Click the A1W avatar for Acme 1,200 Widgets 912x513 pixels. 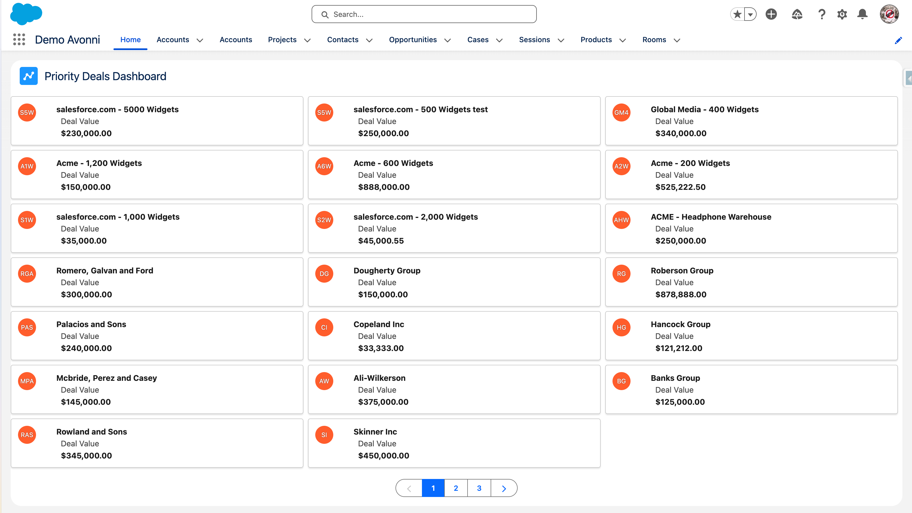tap(27, 166)
